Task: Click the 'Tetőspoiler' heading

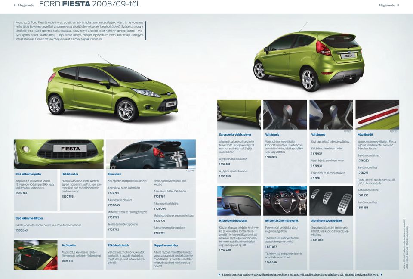Action: (x=69, y=245)
